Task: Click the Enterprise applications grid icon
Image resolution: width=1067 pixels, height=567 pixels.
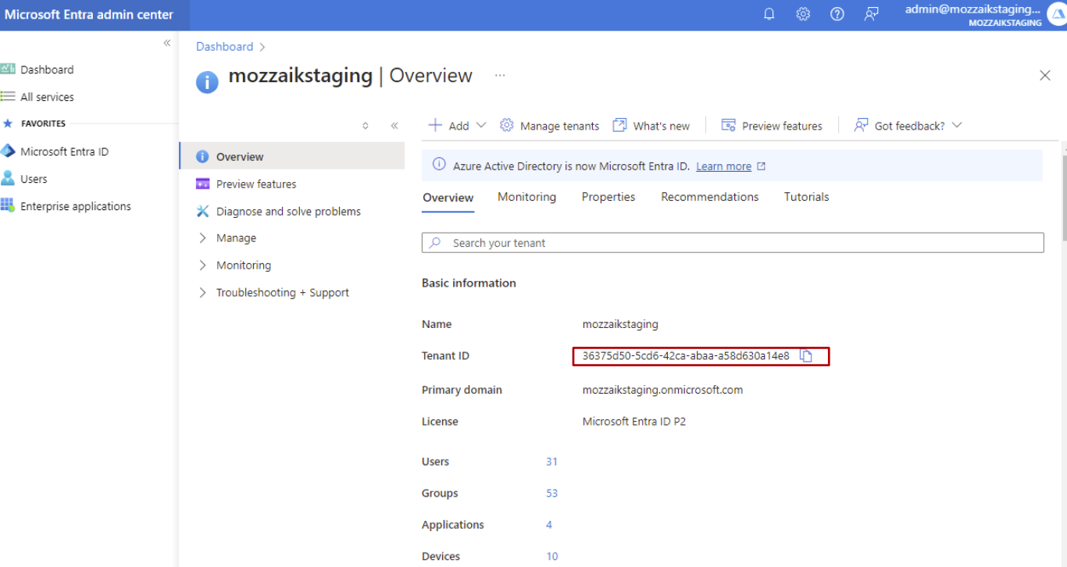Action: point(8,205)
